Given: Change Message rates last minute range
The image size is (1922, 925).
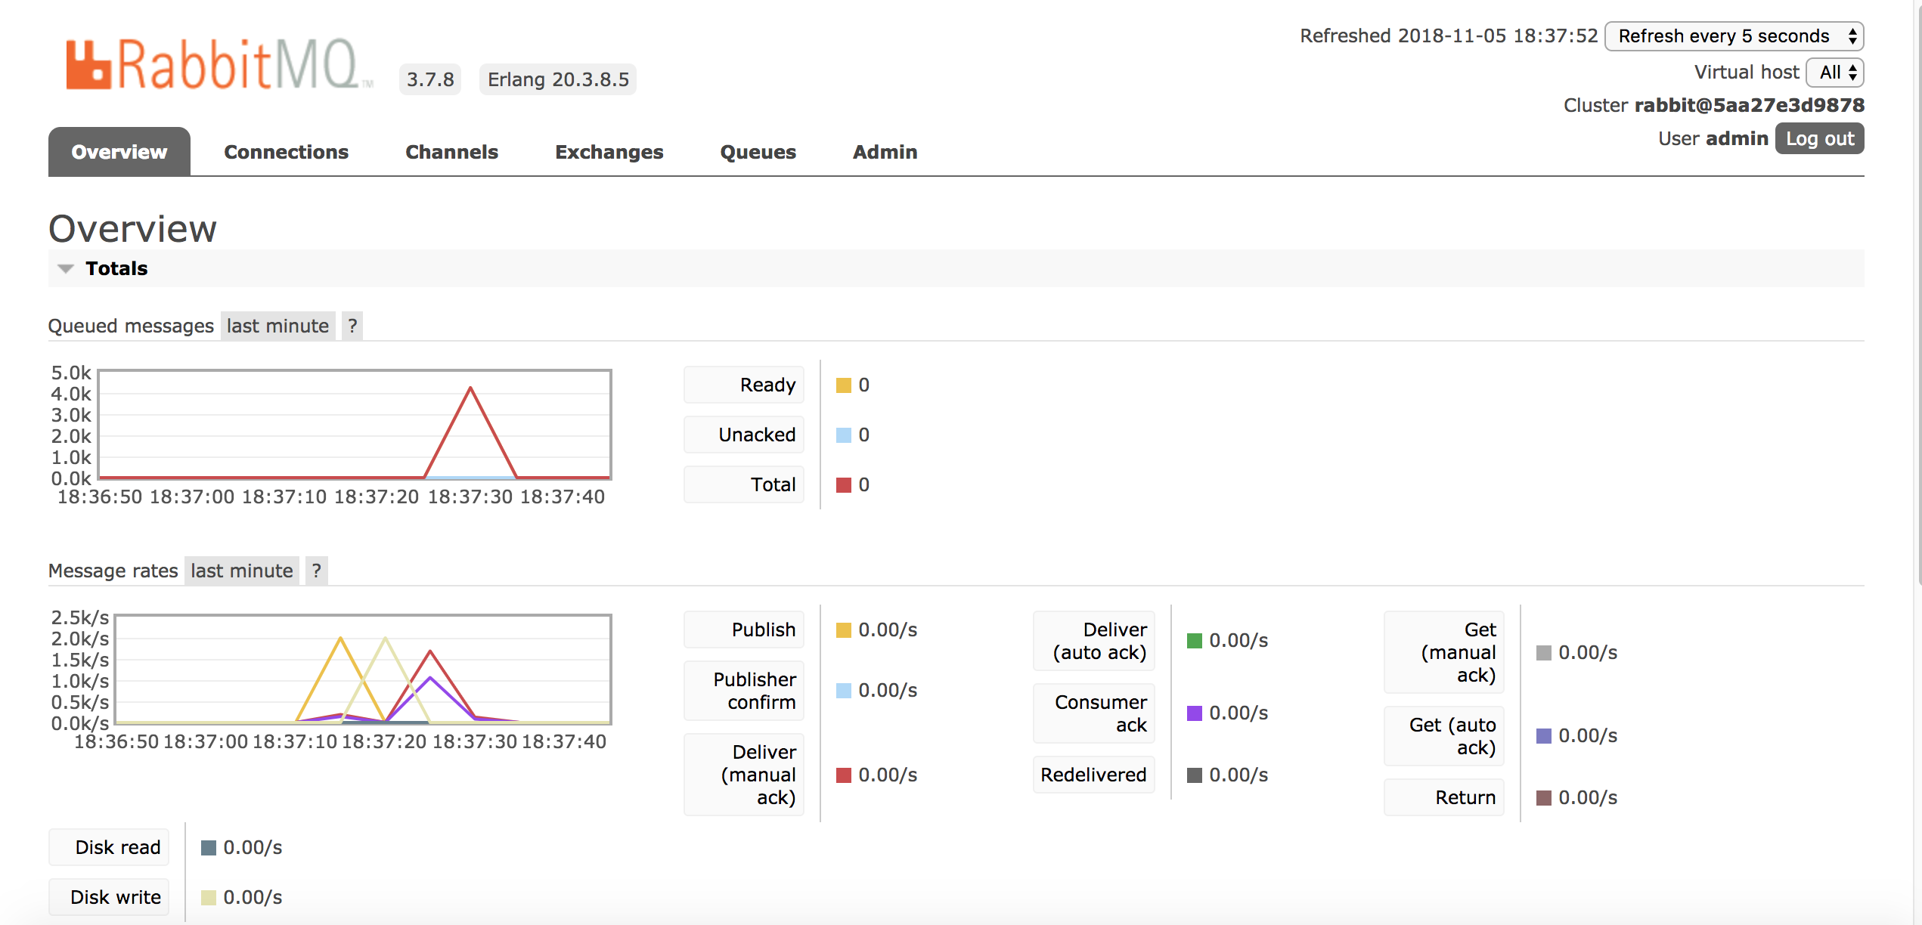Looking at the screenshot, I should (242, 571).
